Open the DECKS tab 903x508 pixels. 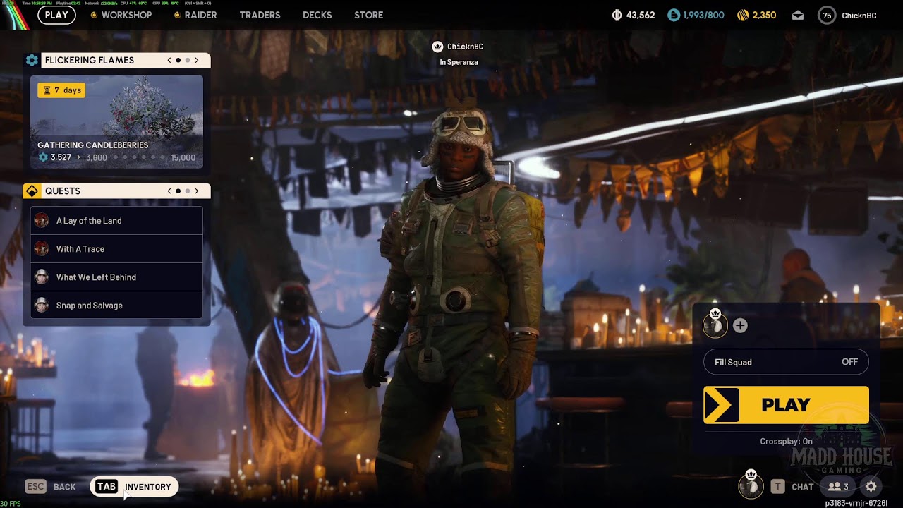(317, 15)
